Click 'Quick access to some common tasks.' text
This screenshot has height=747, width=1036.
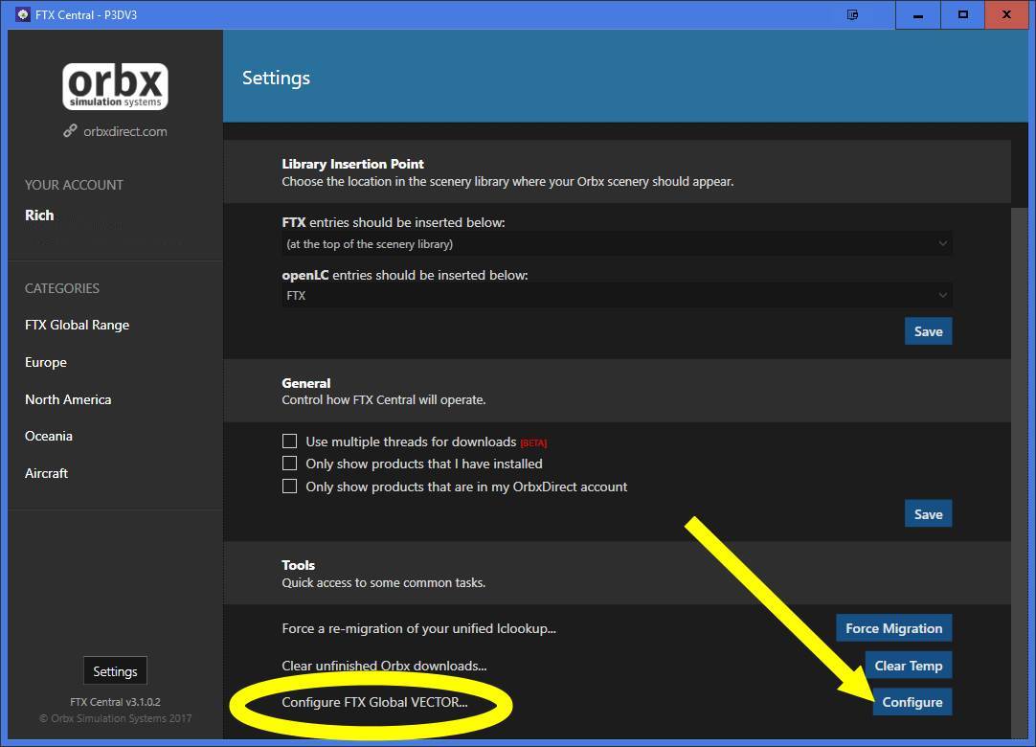pyautogui.click(x=384, y=582)
